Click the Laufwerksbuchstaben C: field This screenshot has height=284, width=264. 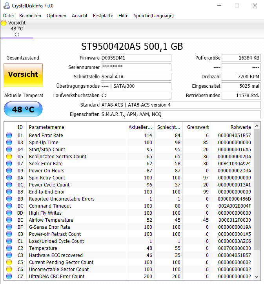136,96
